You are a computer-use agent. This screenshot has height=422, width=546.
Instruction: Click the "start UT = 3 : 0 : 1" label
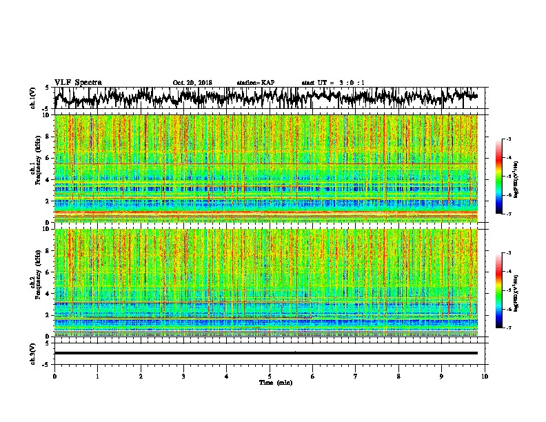point(333,83)
